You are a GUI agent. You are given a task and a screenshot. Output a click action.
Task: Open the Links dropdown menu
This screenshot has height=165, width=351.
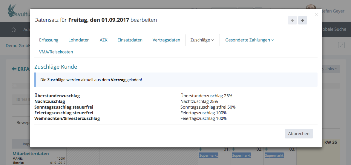330,69
